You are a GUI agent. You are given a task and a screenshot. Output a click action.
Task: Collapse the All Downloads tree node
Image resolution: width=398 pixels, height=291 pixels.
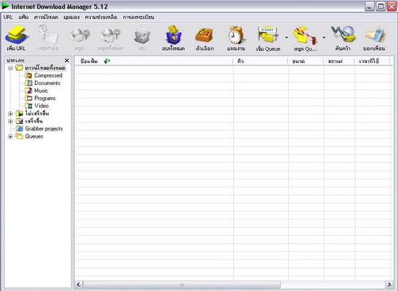pyautogui.click(x=10, y=68)
